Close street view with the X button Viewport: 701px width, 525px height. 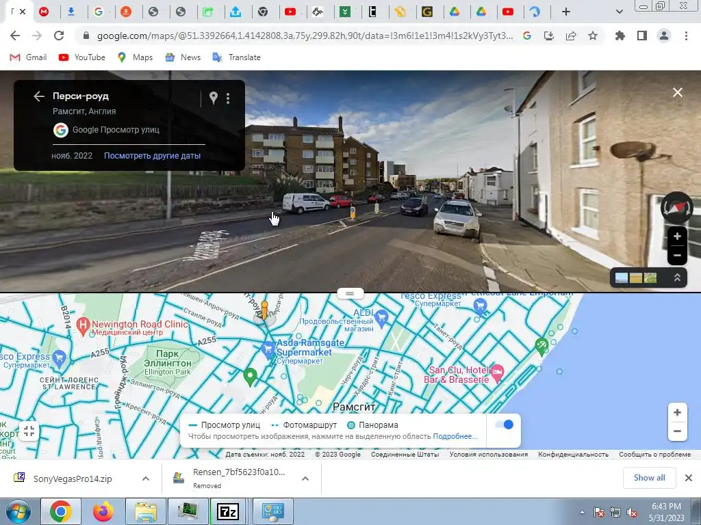pyautogui.click(x=678, y=92)
